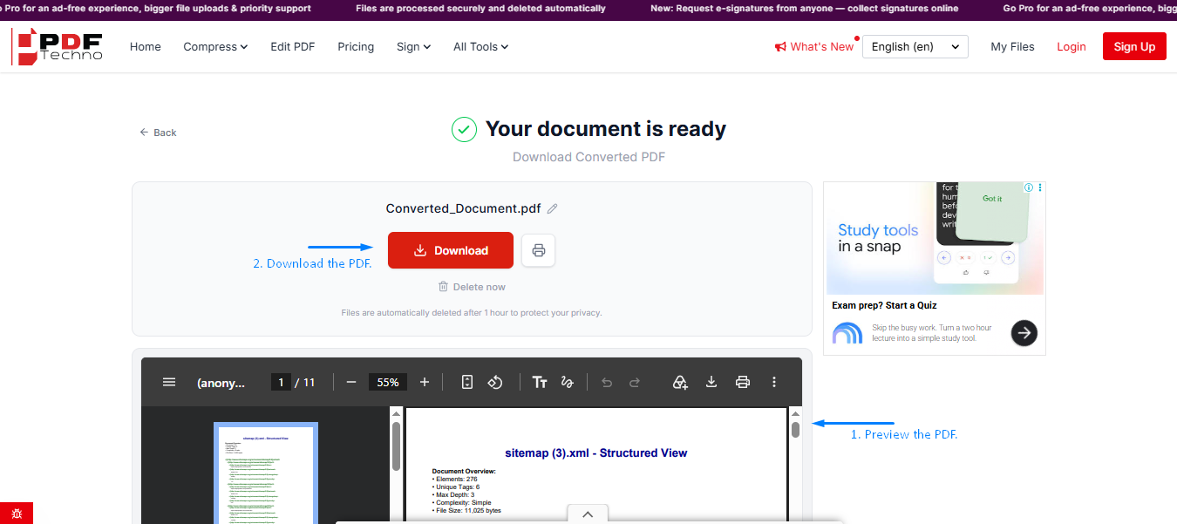Select the draw annotation tool
This screenshot has height=524, width=1177.
(x=568, y=382)
